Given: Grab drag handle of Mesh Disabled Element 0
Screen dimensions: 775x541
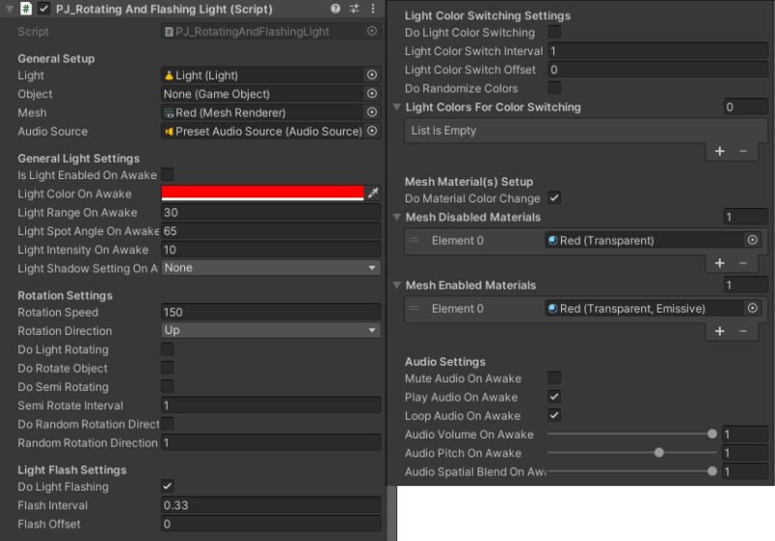Looking at the screenshot, I should (x=415, y=240).
